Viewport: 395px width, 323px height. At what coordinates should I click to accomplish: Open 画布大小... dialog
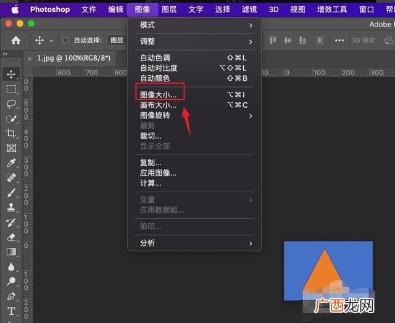tap(194, 105)
